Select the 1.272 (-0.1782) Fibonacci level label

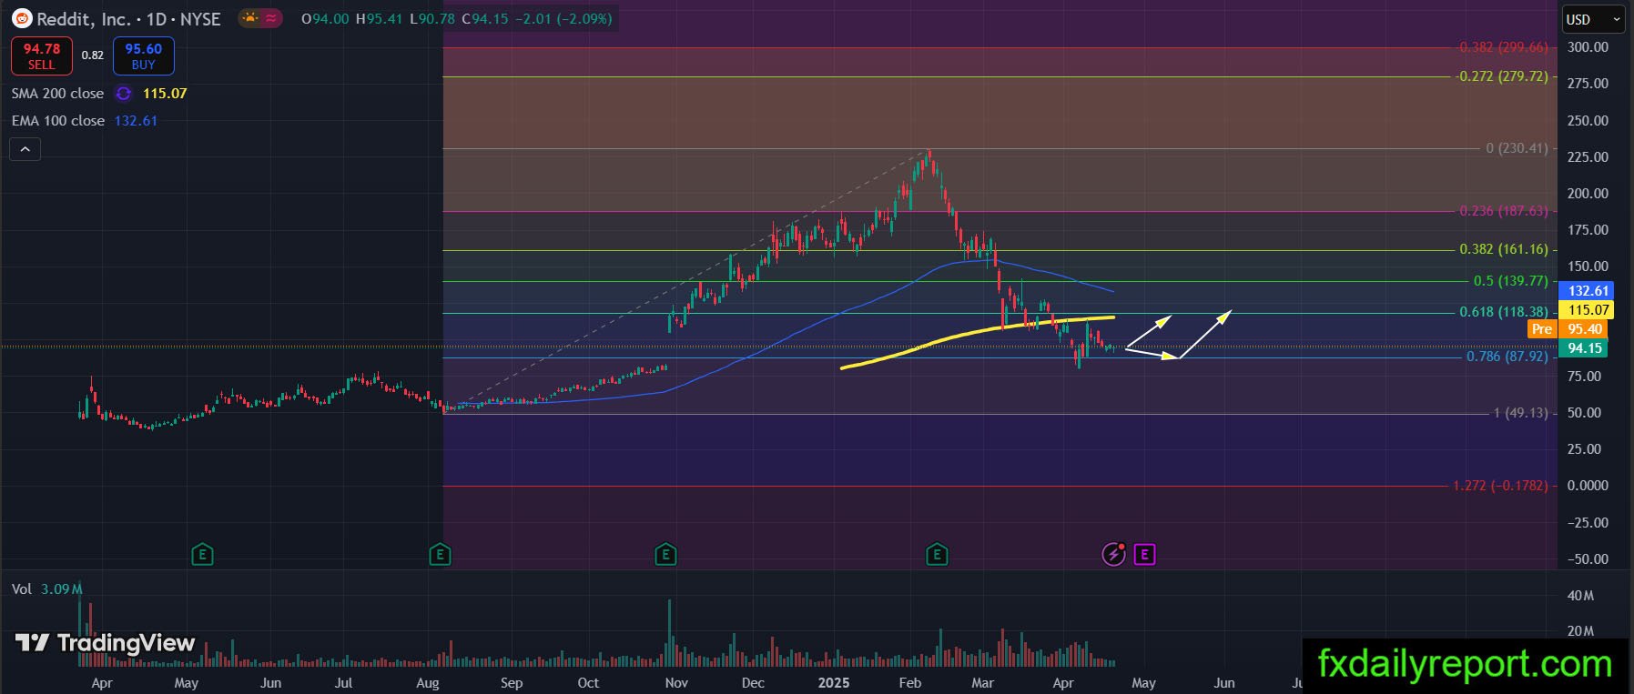tap(1500, 486)
